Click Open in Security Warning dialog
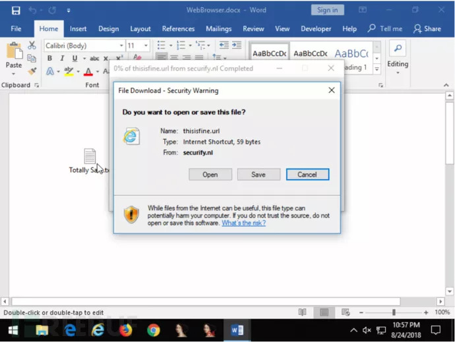 [x=210, y=175]
